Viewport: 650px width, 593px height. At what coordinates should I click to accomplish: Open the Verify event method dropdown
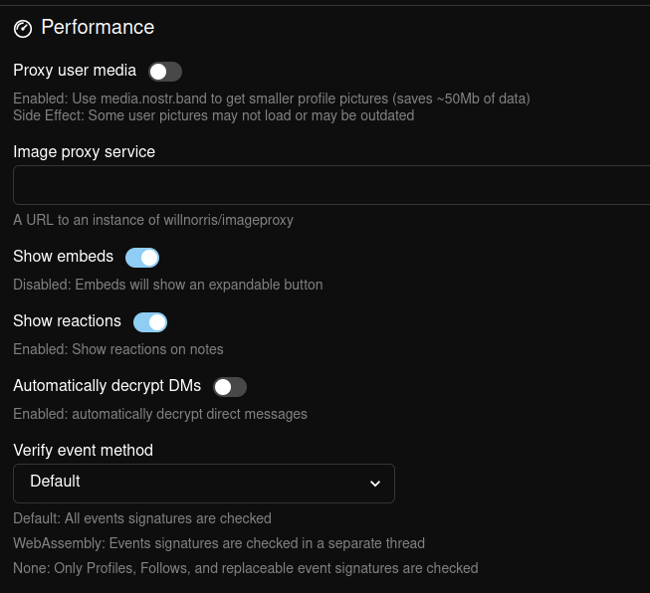(203, 483)
